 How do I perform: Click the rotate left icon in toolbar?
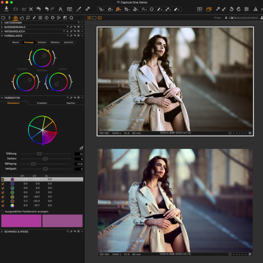(231, 9)
